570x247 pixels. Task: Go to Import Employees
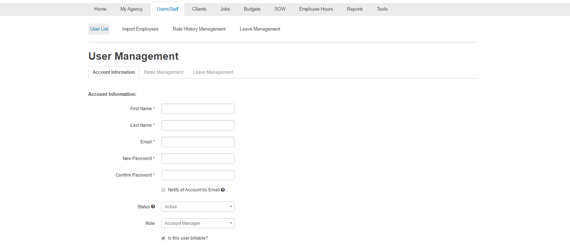[140, 29]
